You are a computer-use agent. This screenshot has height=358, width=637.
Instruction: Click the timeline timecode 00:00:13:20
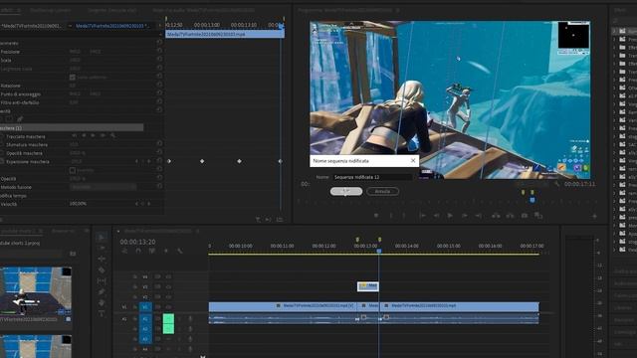(137, 242)
